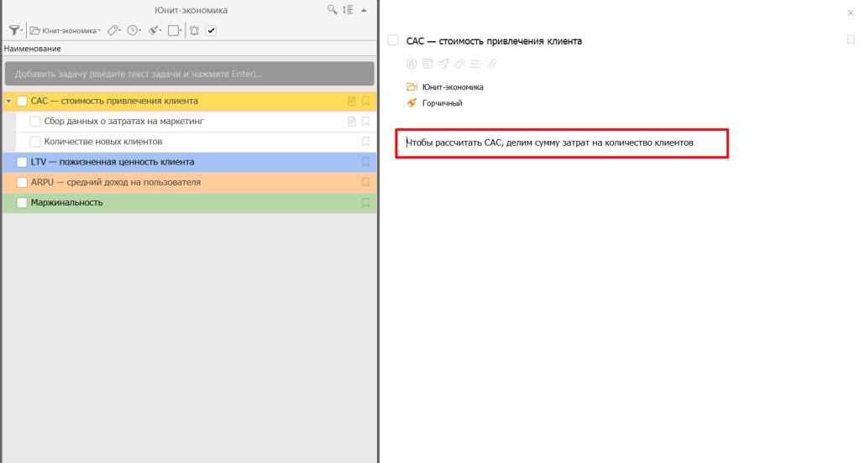This screenshot has height=463, width=860.
Task: Click the search magnifier icon in header
Action: coord(333,10)
